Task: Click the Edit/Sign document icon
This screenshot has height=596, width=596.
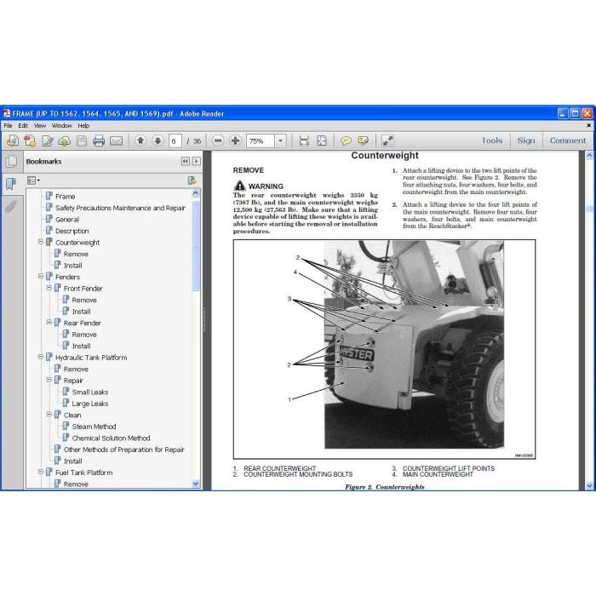Action: 48,141
